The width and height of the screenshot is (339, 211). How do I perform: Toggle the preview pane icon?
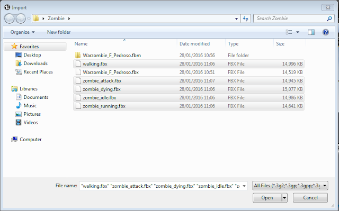click(311, 32)
